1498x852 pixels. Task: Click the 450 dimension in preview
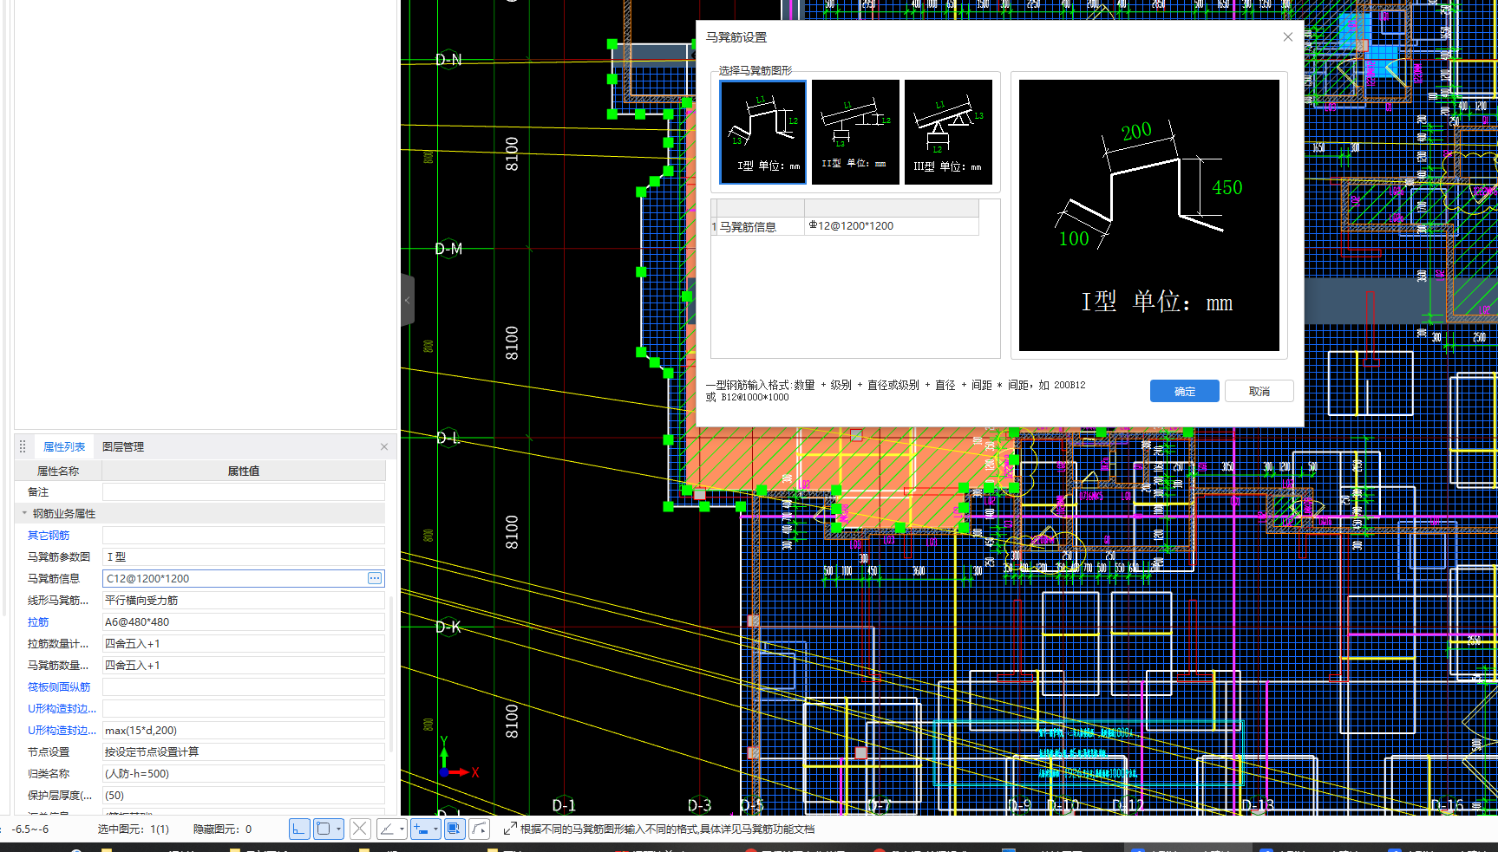coord(1227,187)
